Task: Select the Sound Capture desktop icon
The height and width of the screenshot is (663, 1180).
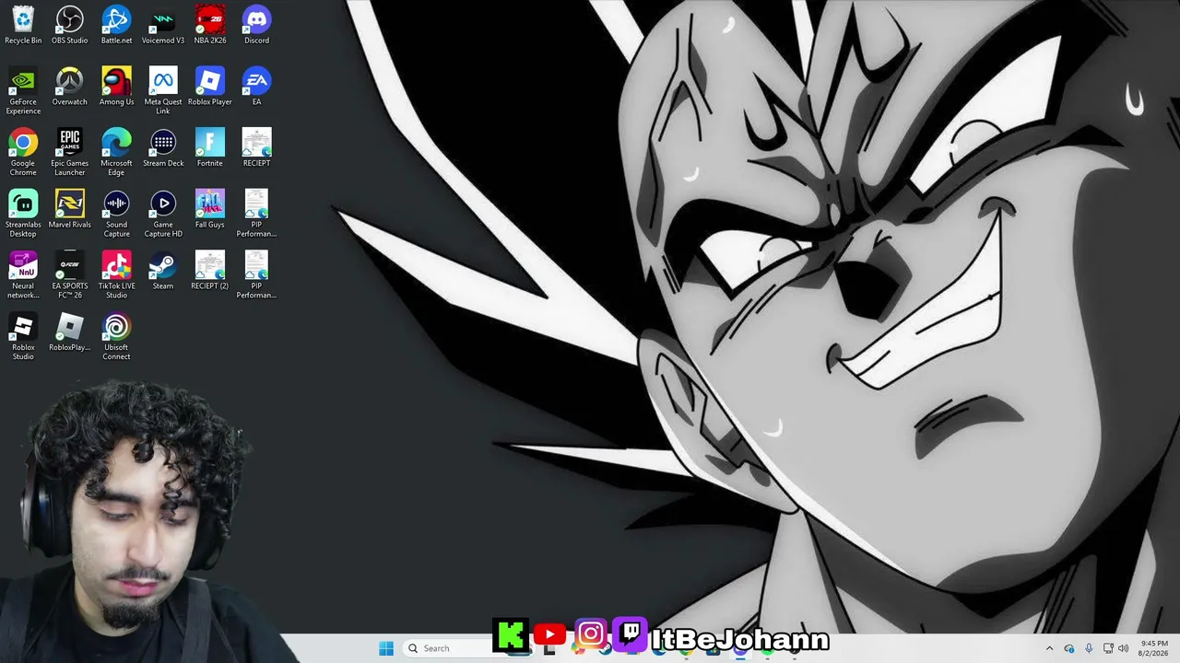Action: point(116,214)
